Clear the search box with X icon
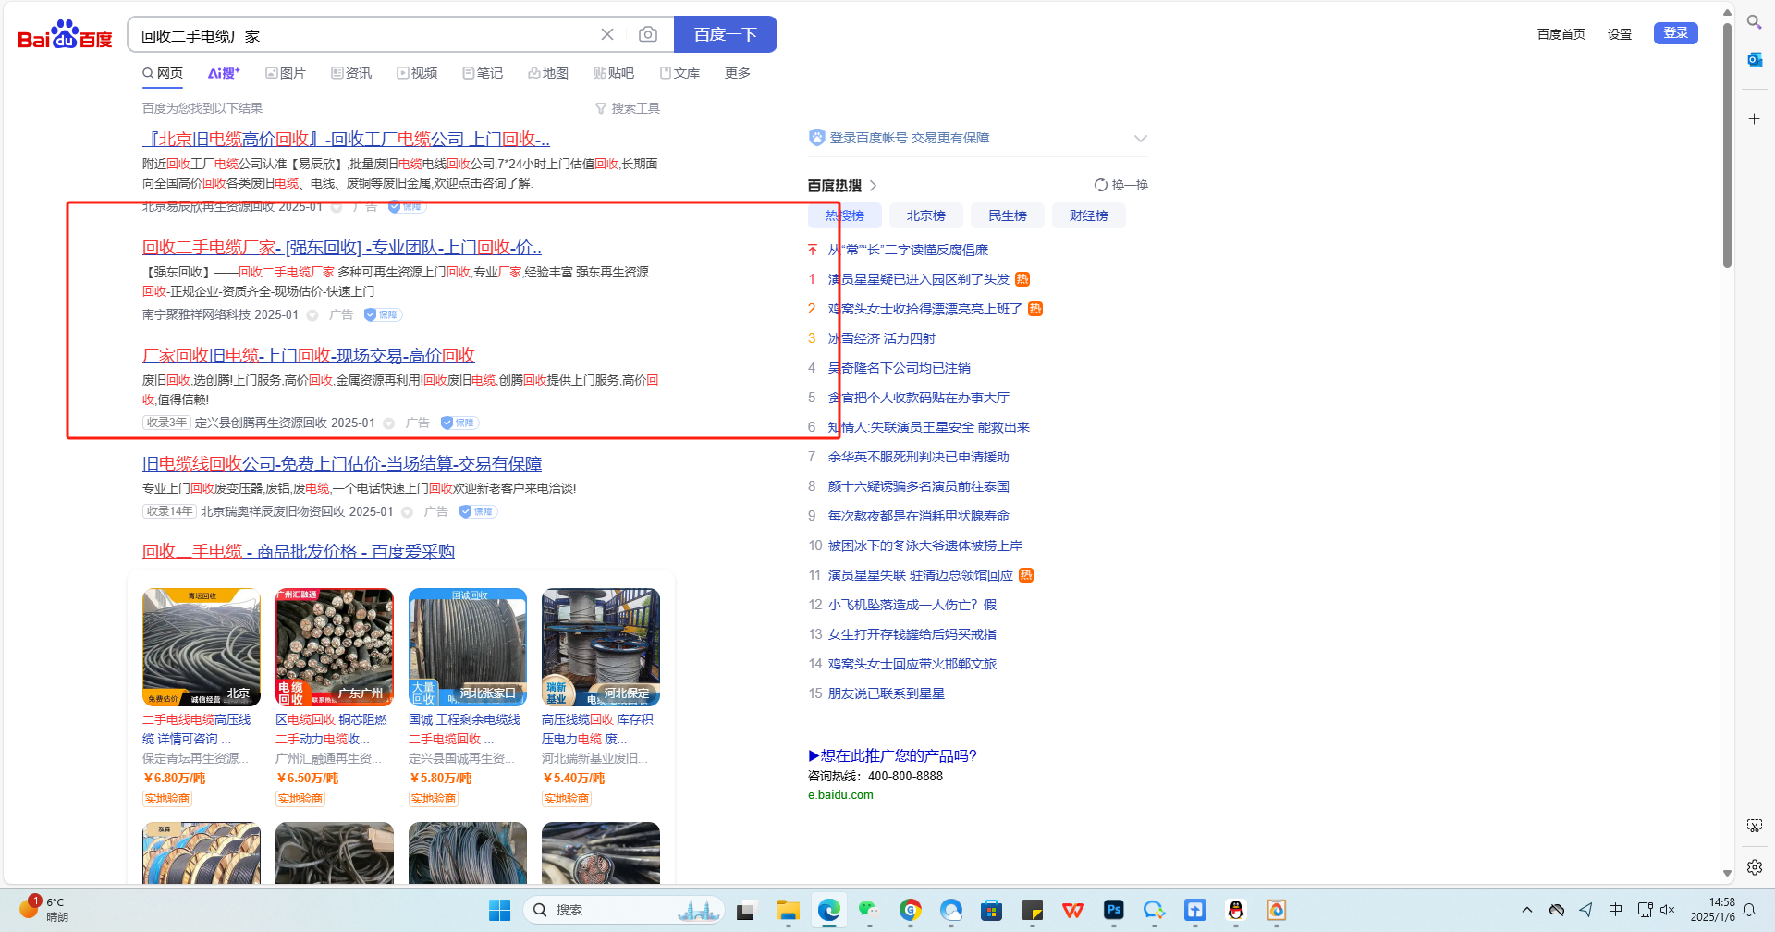 tap(607, 34)
